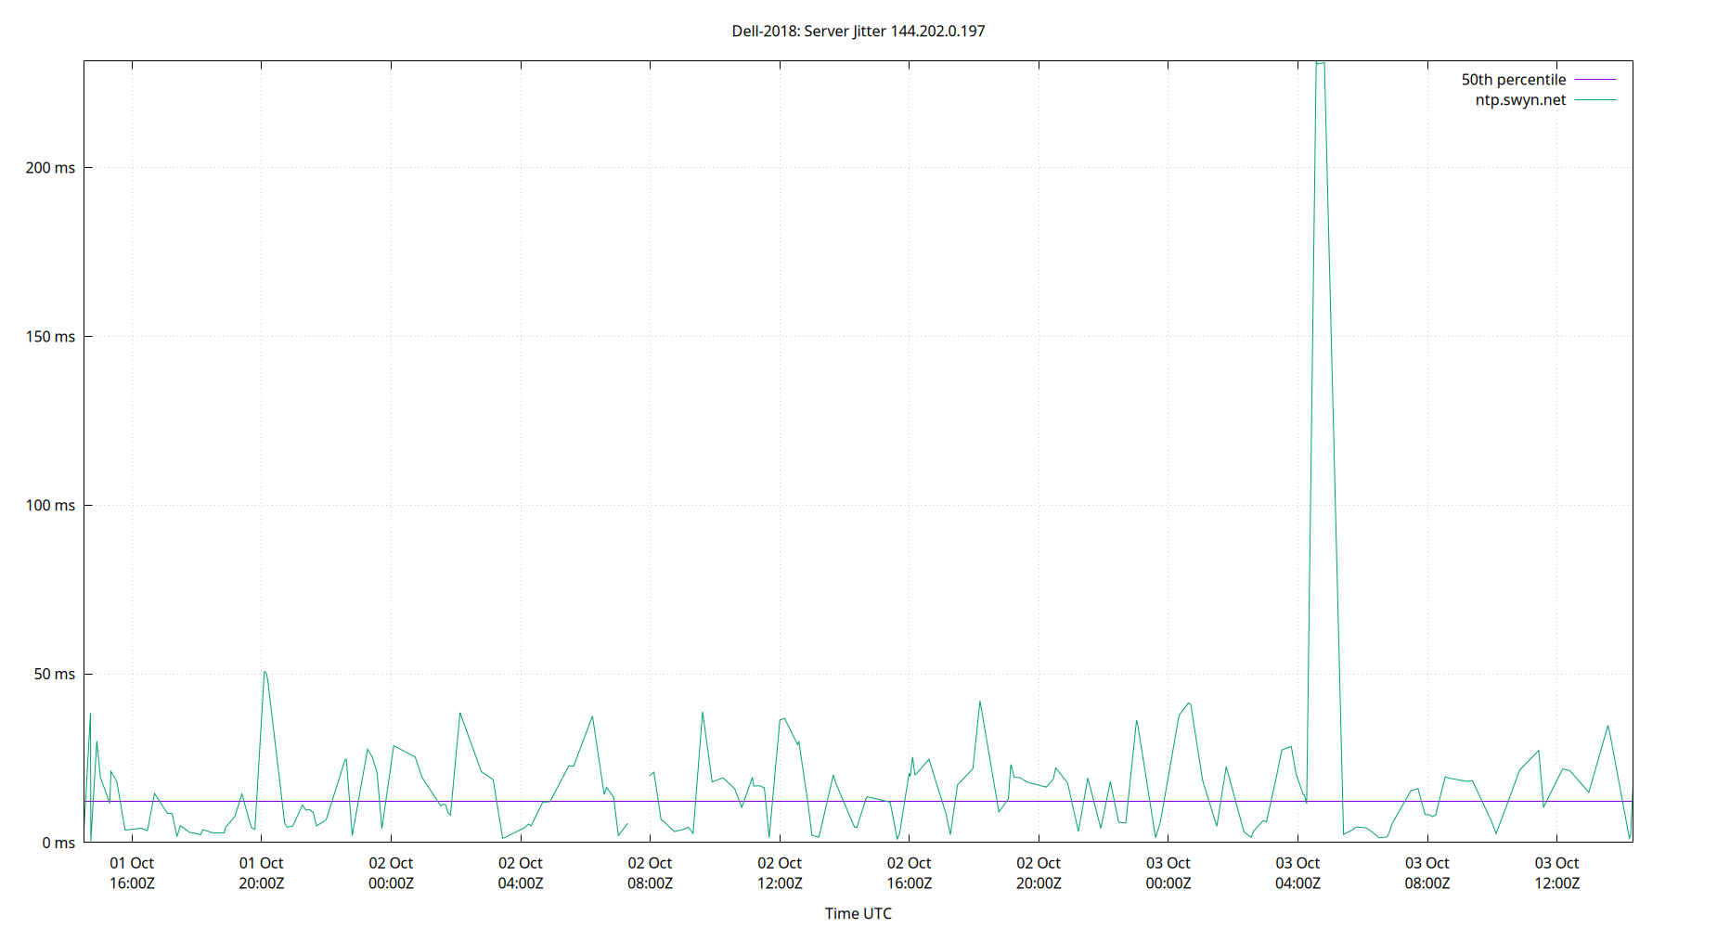1717x928 pixels.
Task: Click the '03 Oct 12:00Z' axis label
Action: pos(1556,873)
